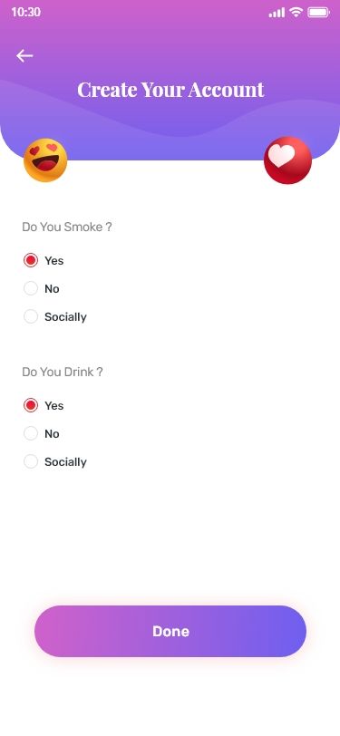
Task: Go back using the left arrow icon
Action: pyautogui.click(x=24, y=56)
